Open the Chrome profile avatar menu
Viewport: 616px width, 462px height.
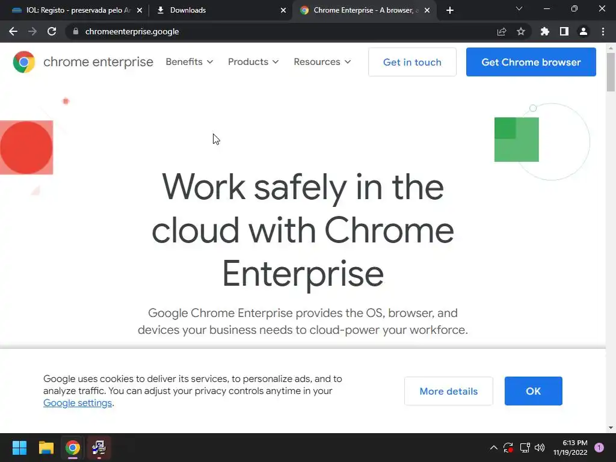584,31
